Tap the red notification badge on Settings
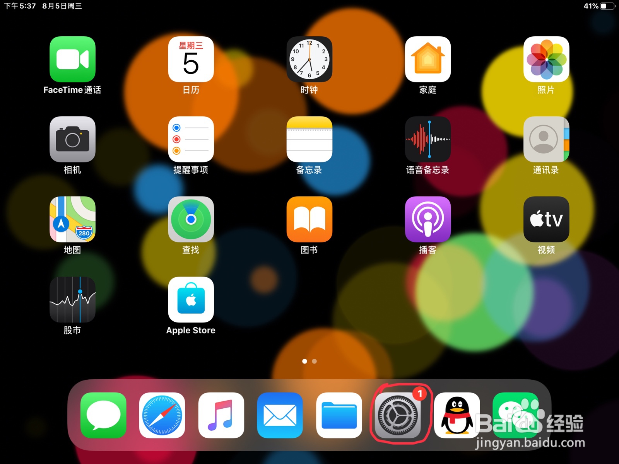 (420, 394)
